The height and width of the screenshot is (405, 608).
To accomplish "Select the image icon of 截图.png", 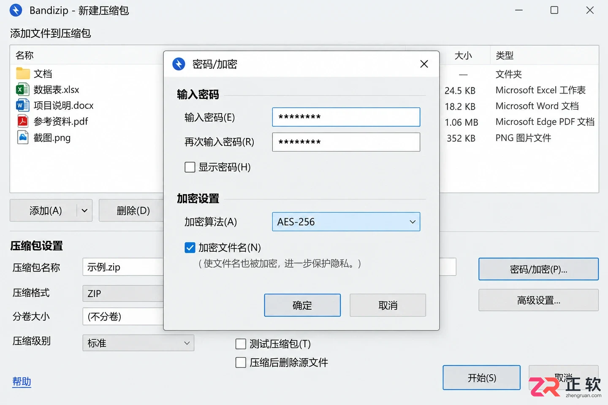I will [23, 137].
